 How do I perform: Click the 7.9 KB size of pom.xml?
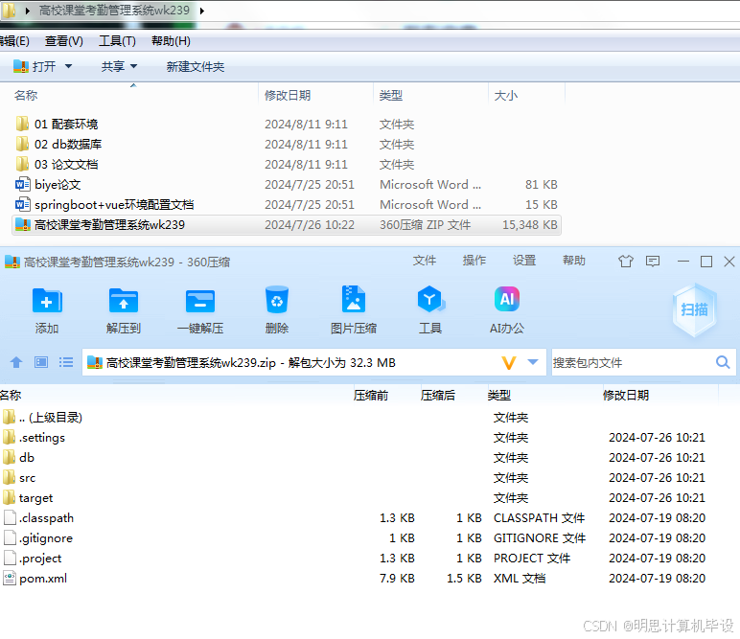coord(397,578)
